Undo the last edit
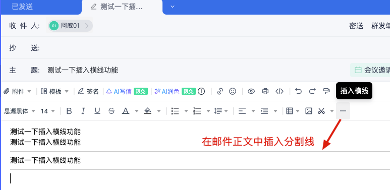The width and height of the screenshot is (390, 190). click(298, 91)
